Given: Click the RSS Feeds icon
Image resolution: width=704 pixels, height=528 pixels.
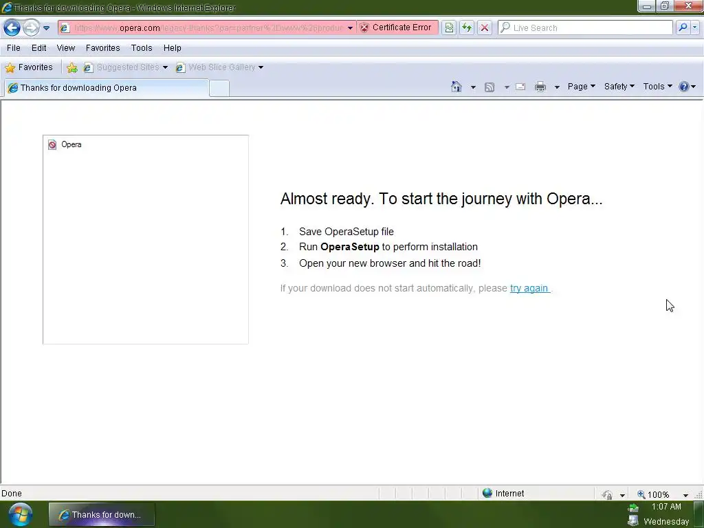Looking at the screenshot, I should [489, 87].
